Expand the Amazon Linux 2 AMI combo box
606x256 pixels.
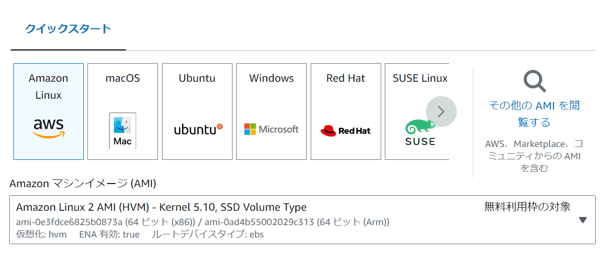pos(302,220)
